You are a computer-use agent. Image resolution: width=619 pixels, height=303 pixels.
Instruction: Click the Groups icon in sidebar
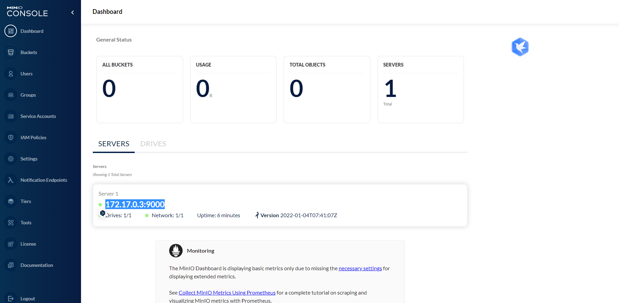(x=11, y=95)
